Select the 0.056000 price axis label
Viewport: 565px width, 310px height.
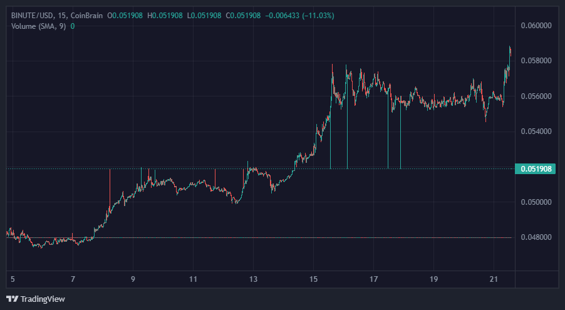536,96
